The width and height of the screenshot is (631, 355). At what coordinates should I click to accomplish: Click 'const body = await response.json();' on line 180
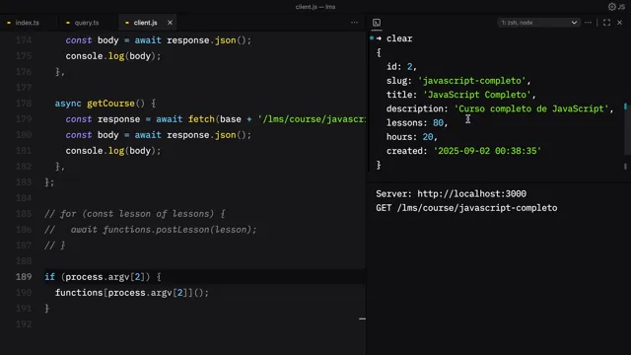pos(159,135)
